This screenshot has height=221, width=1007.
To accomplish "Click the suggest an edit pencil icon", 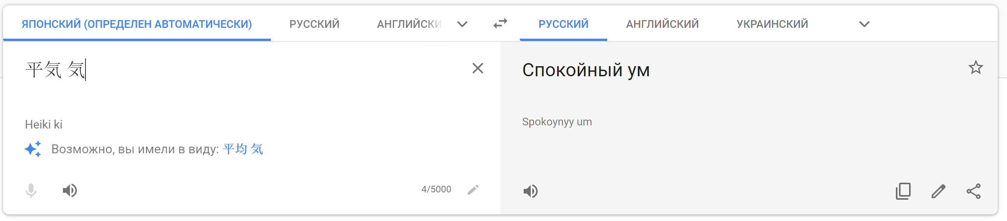I will pyautogui.click(x=938, y=191).
